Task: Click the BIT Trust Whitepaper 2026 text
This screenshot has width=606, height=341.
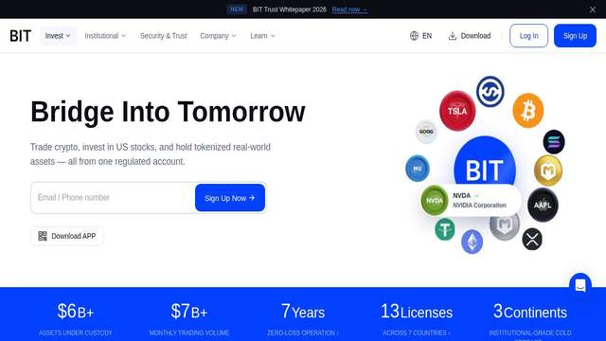Action: [x=290, y=9]
